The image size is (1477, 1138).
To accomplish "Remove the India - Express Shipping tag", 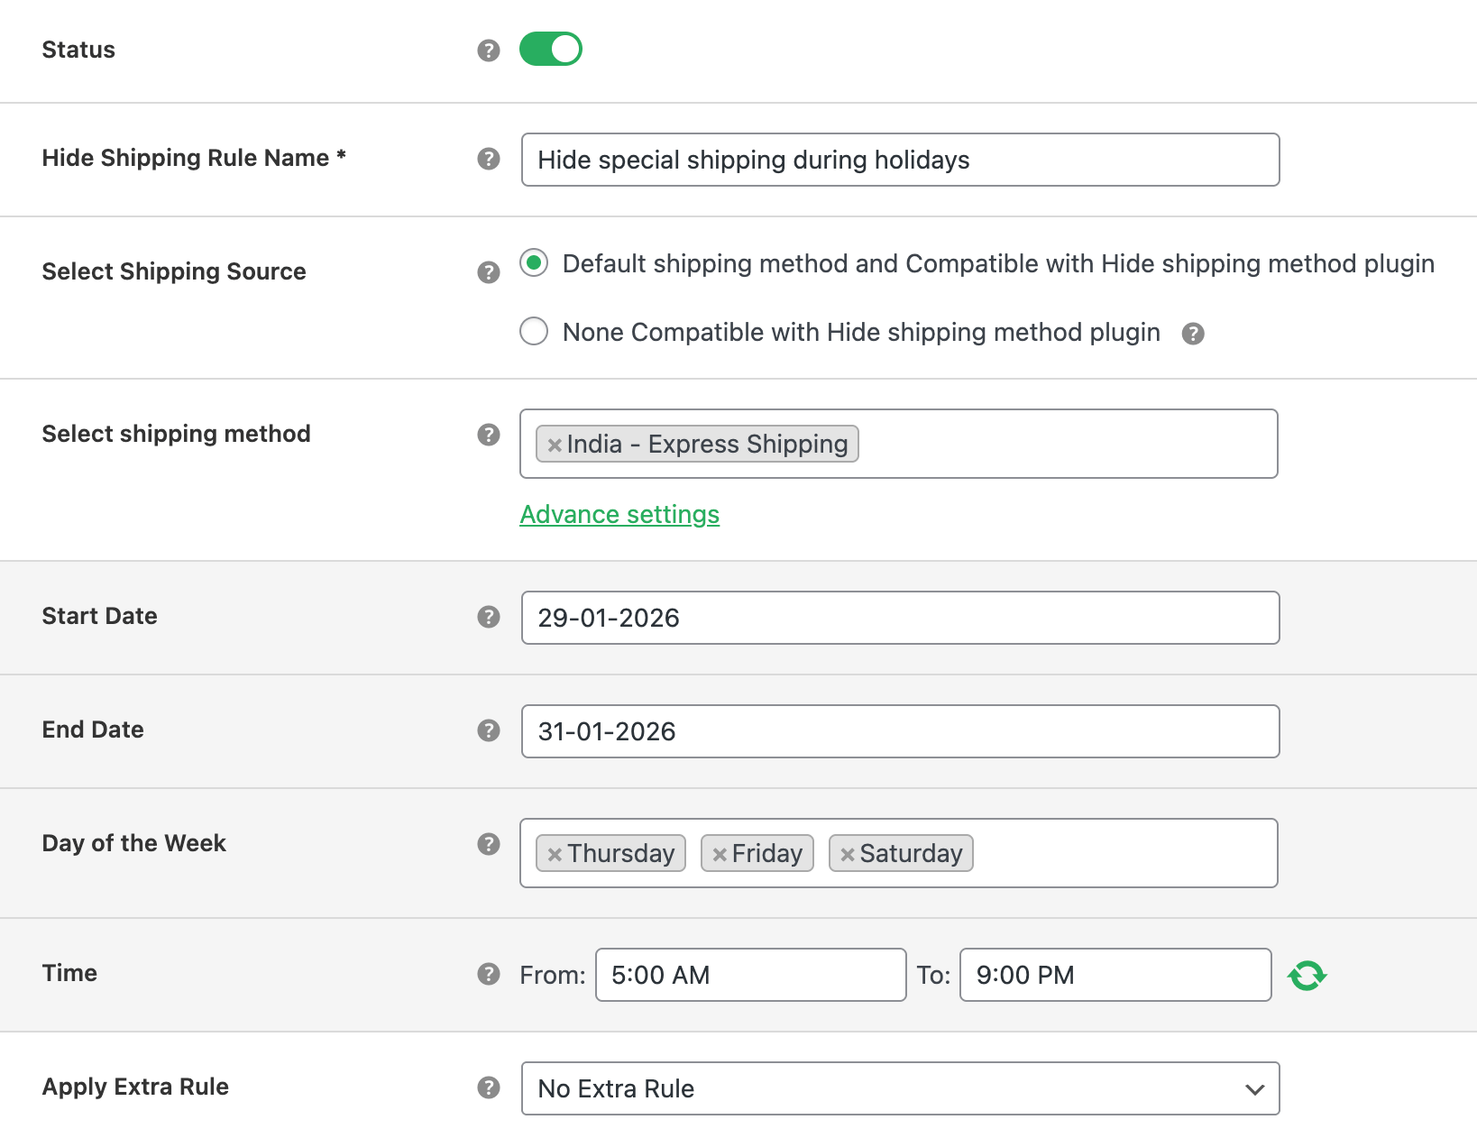I will coord(554,444).
